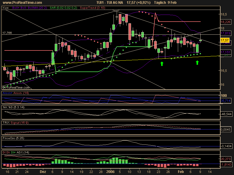Click the 17,766 horizontal level label
This screenshot has height=175, width=234.
tap(7, 33)
